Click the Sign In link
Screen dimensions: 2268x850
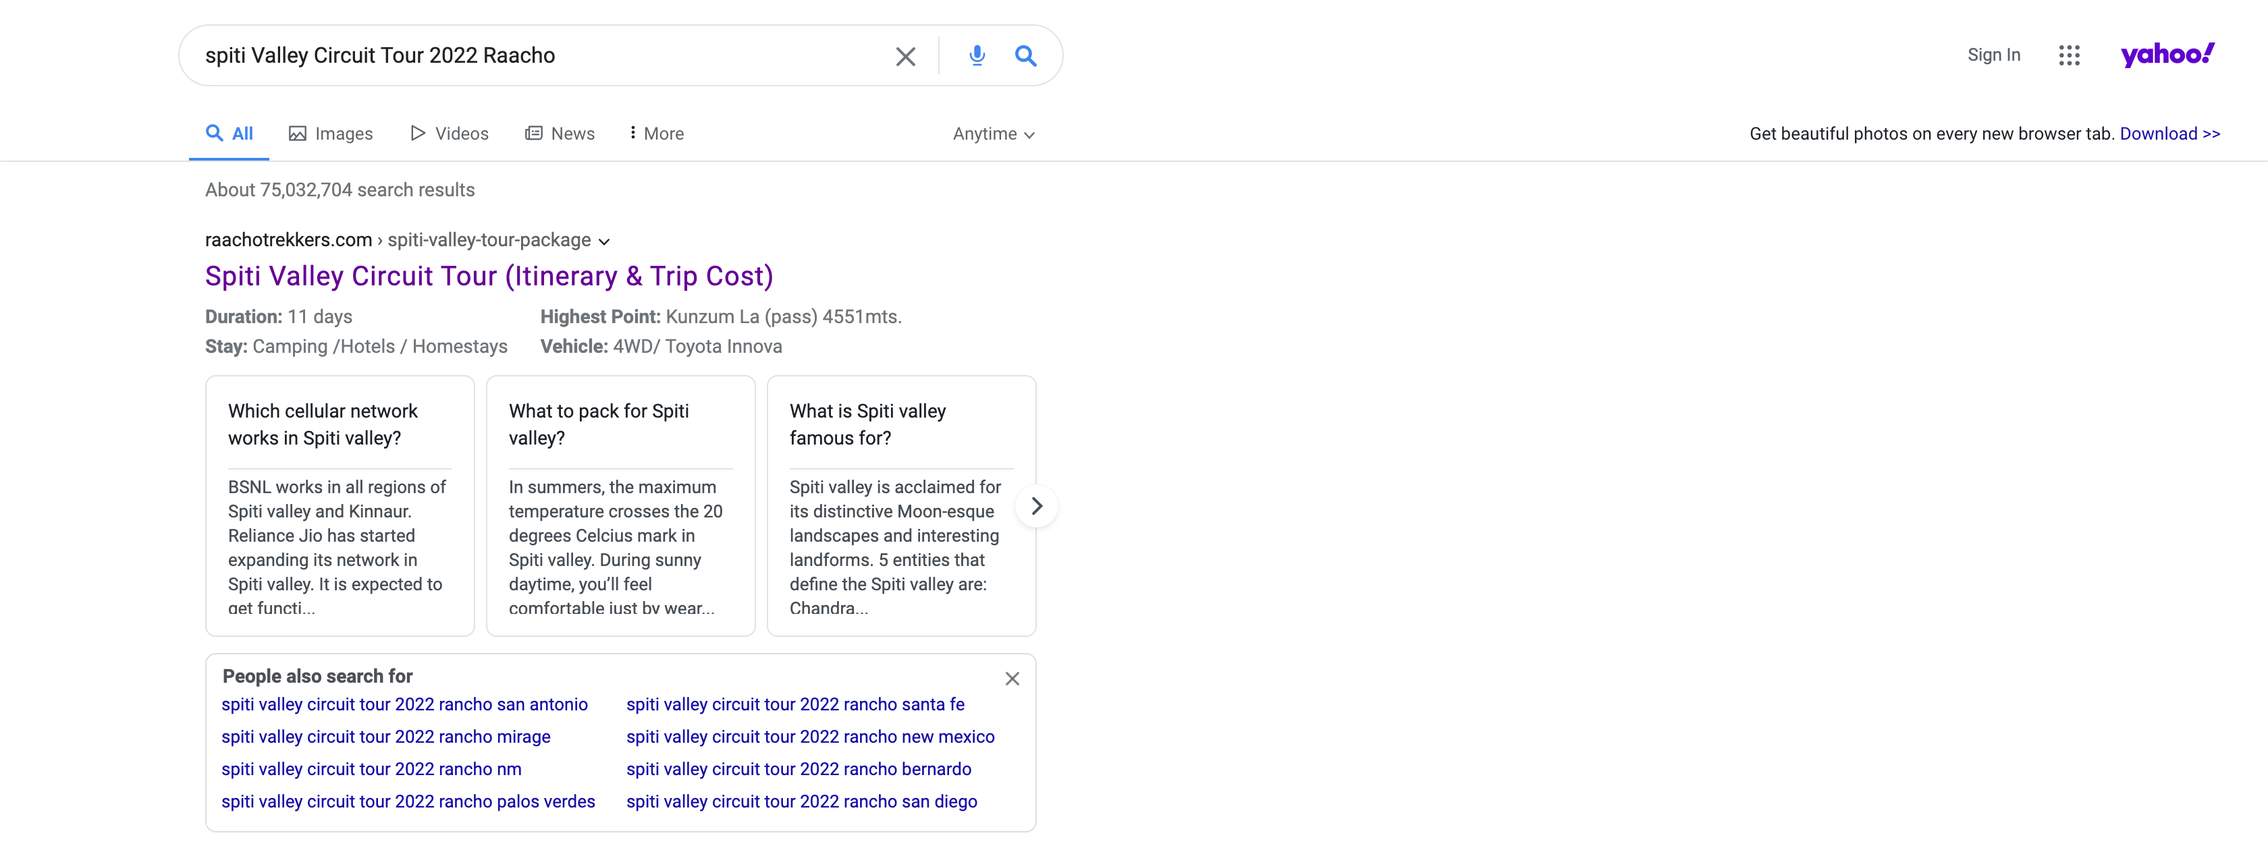tap(1993, 55)
